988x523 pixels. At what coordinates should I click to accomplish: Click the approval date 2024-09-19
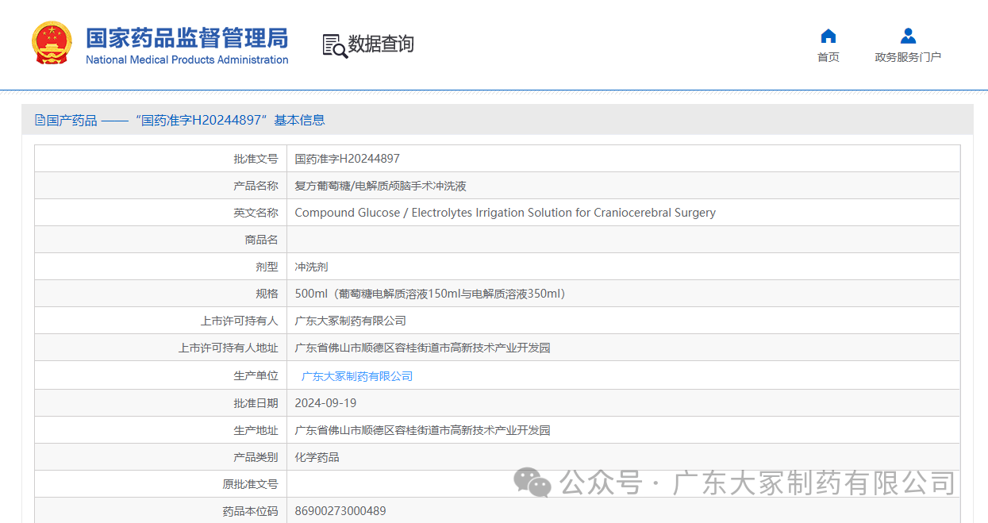[325, 403]
